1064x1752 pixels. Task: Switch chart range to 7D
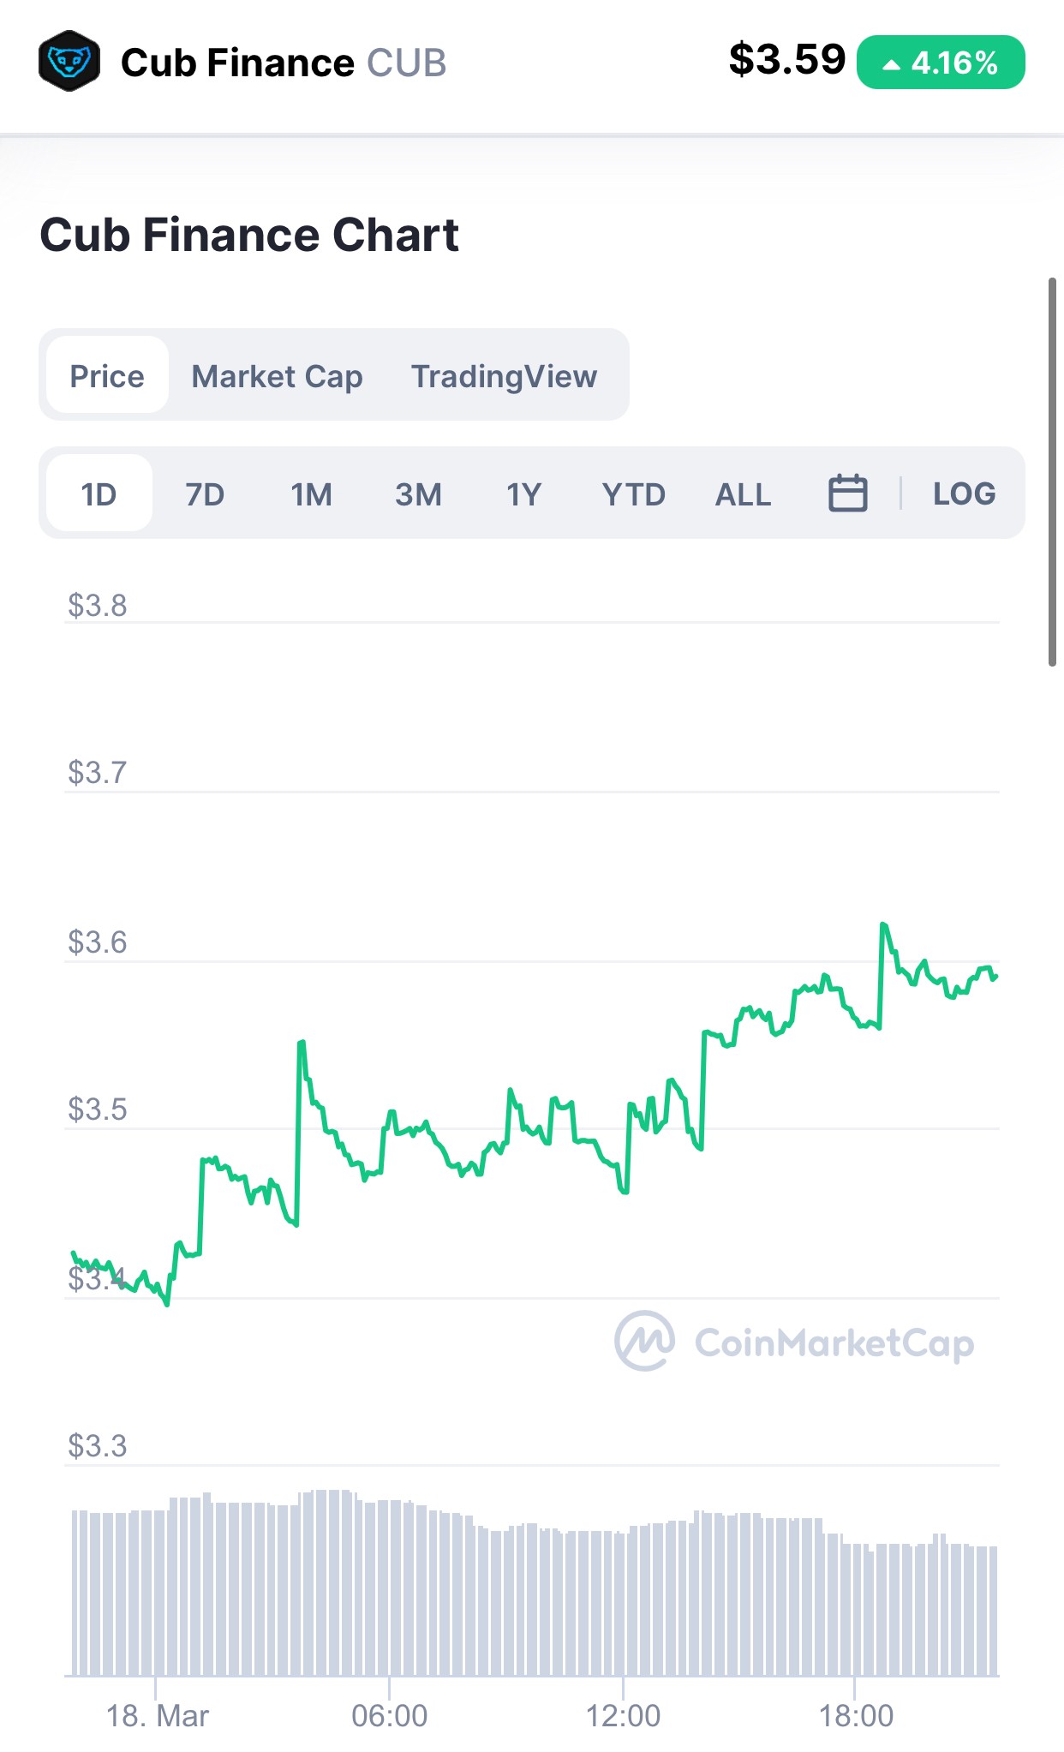pos(205,494)
